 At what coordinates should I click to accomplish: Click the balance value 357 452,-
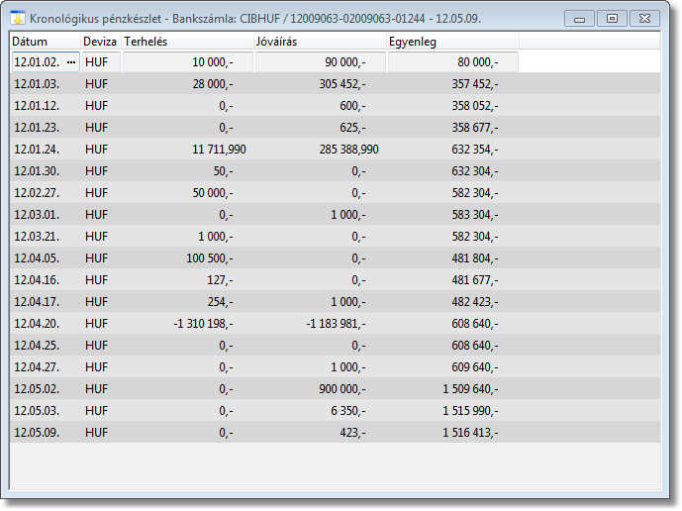pyautogui.click(x=475, y=84)
